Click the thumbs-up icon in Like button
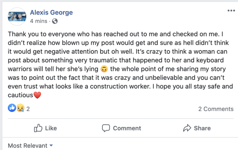 coord(38,128)
